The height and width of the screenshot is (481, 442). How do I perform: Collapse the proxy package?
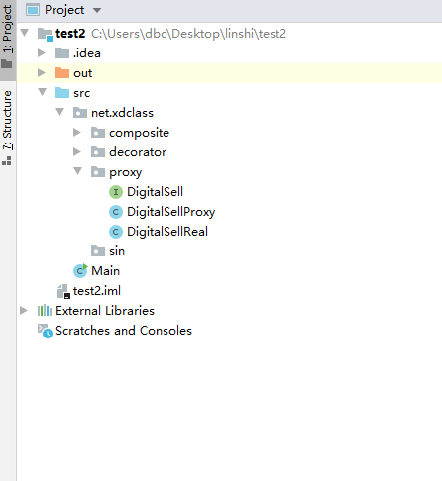(x=78, y=171)
